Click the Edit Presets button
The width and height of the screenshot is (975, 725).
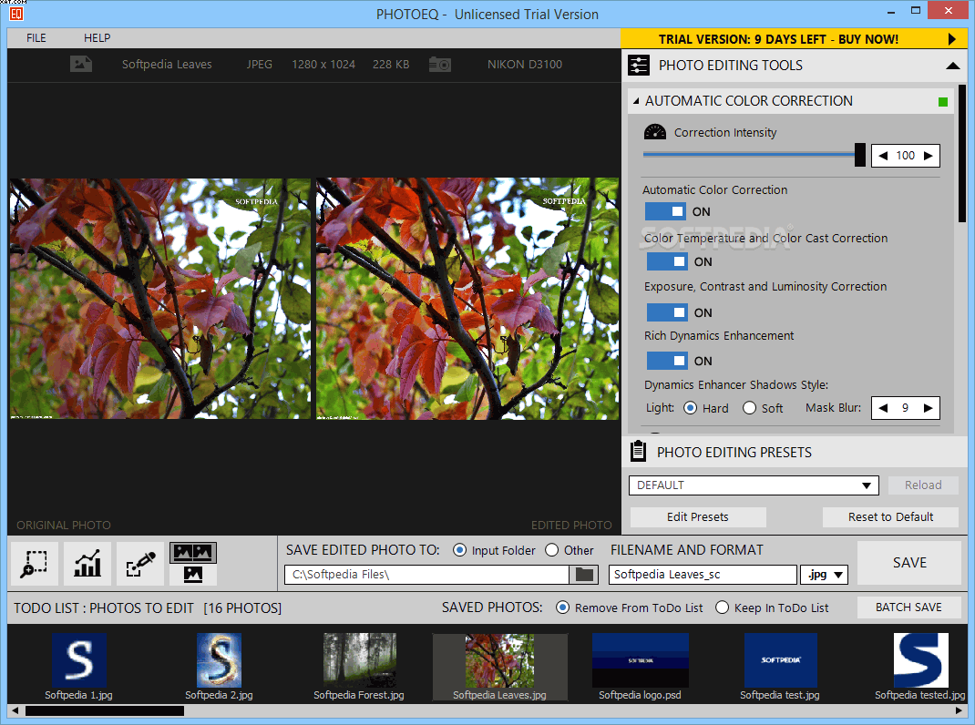click(x=698, y=516)
